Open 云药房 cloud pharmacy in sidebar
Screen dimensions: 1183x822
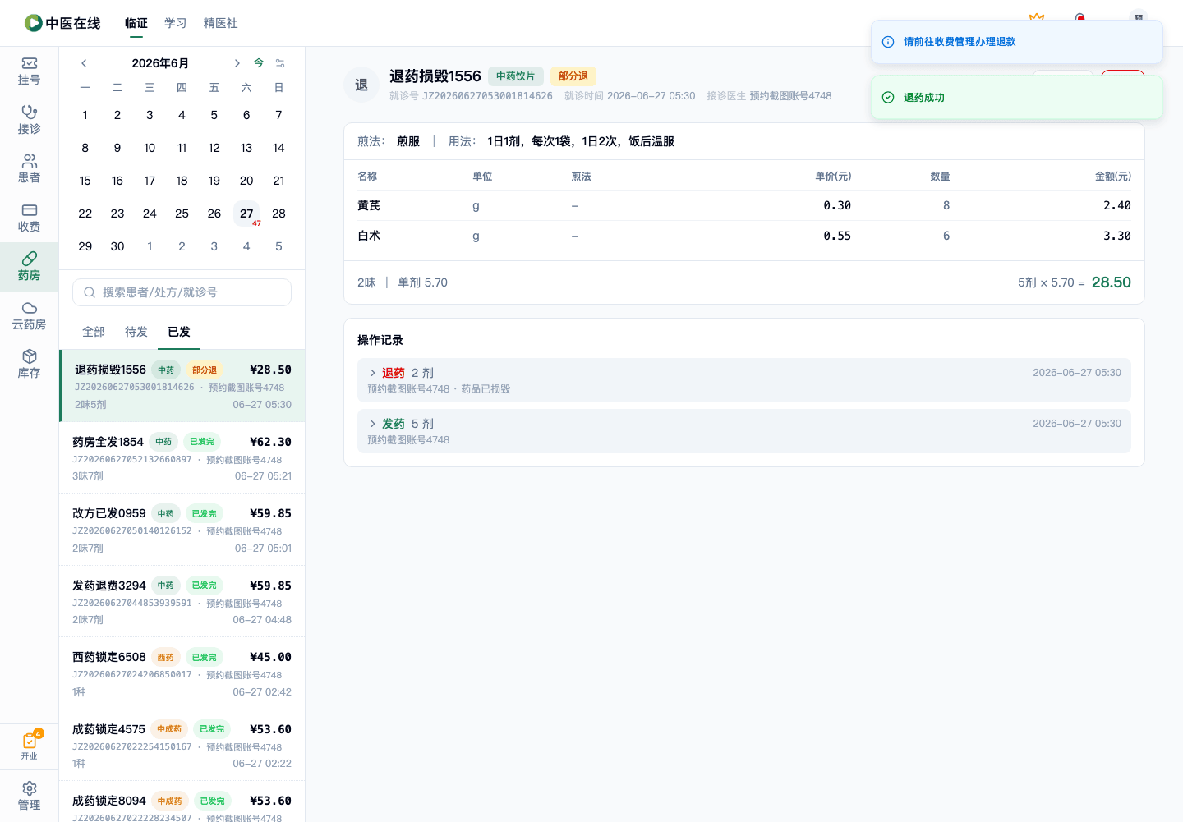coord(29,315)
